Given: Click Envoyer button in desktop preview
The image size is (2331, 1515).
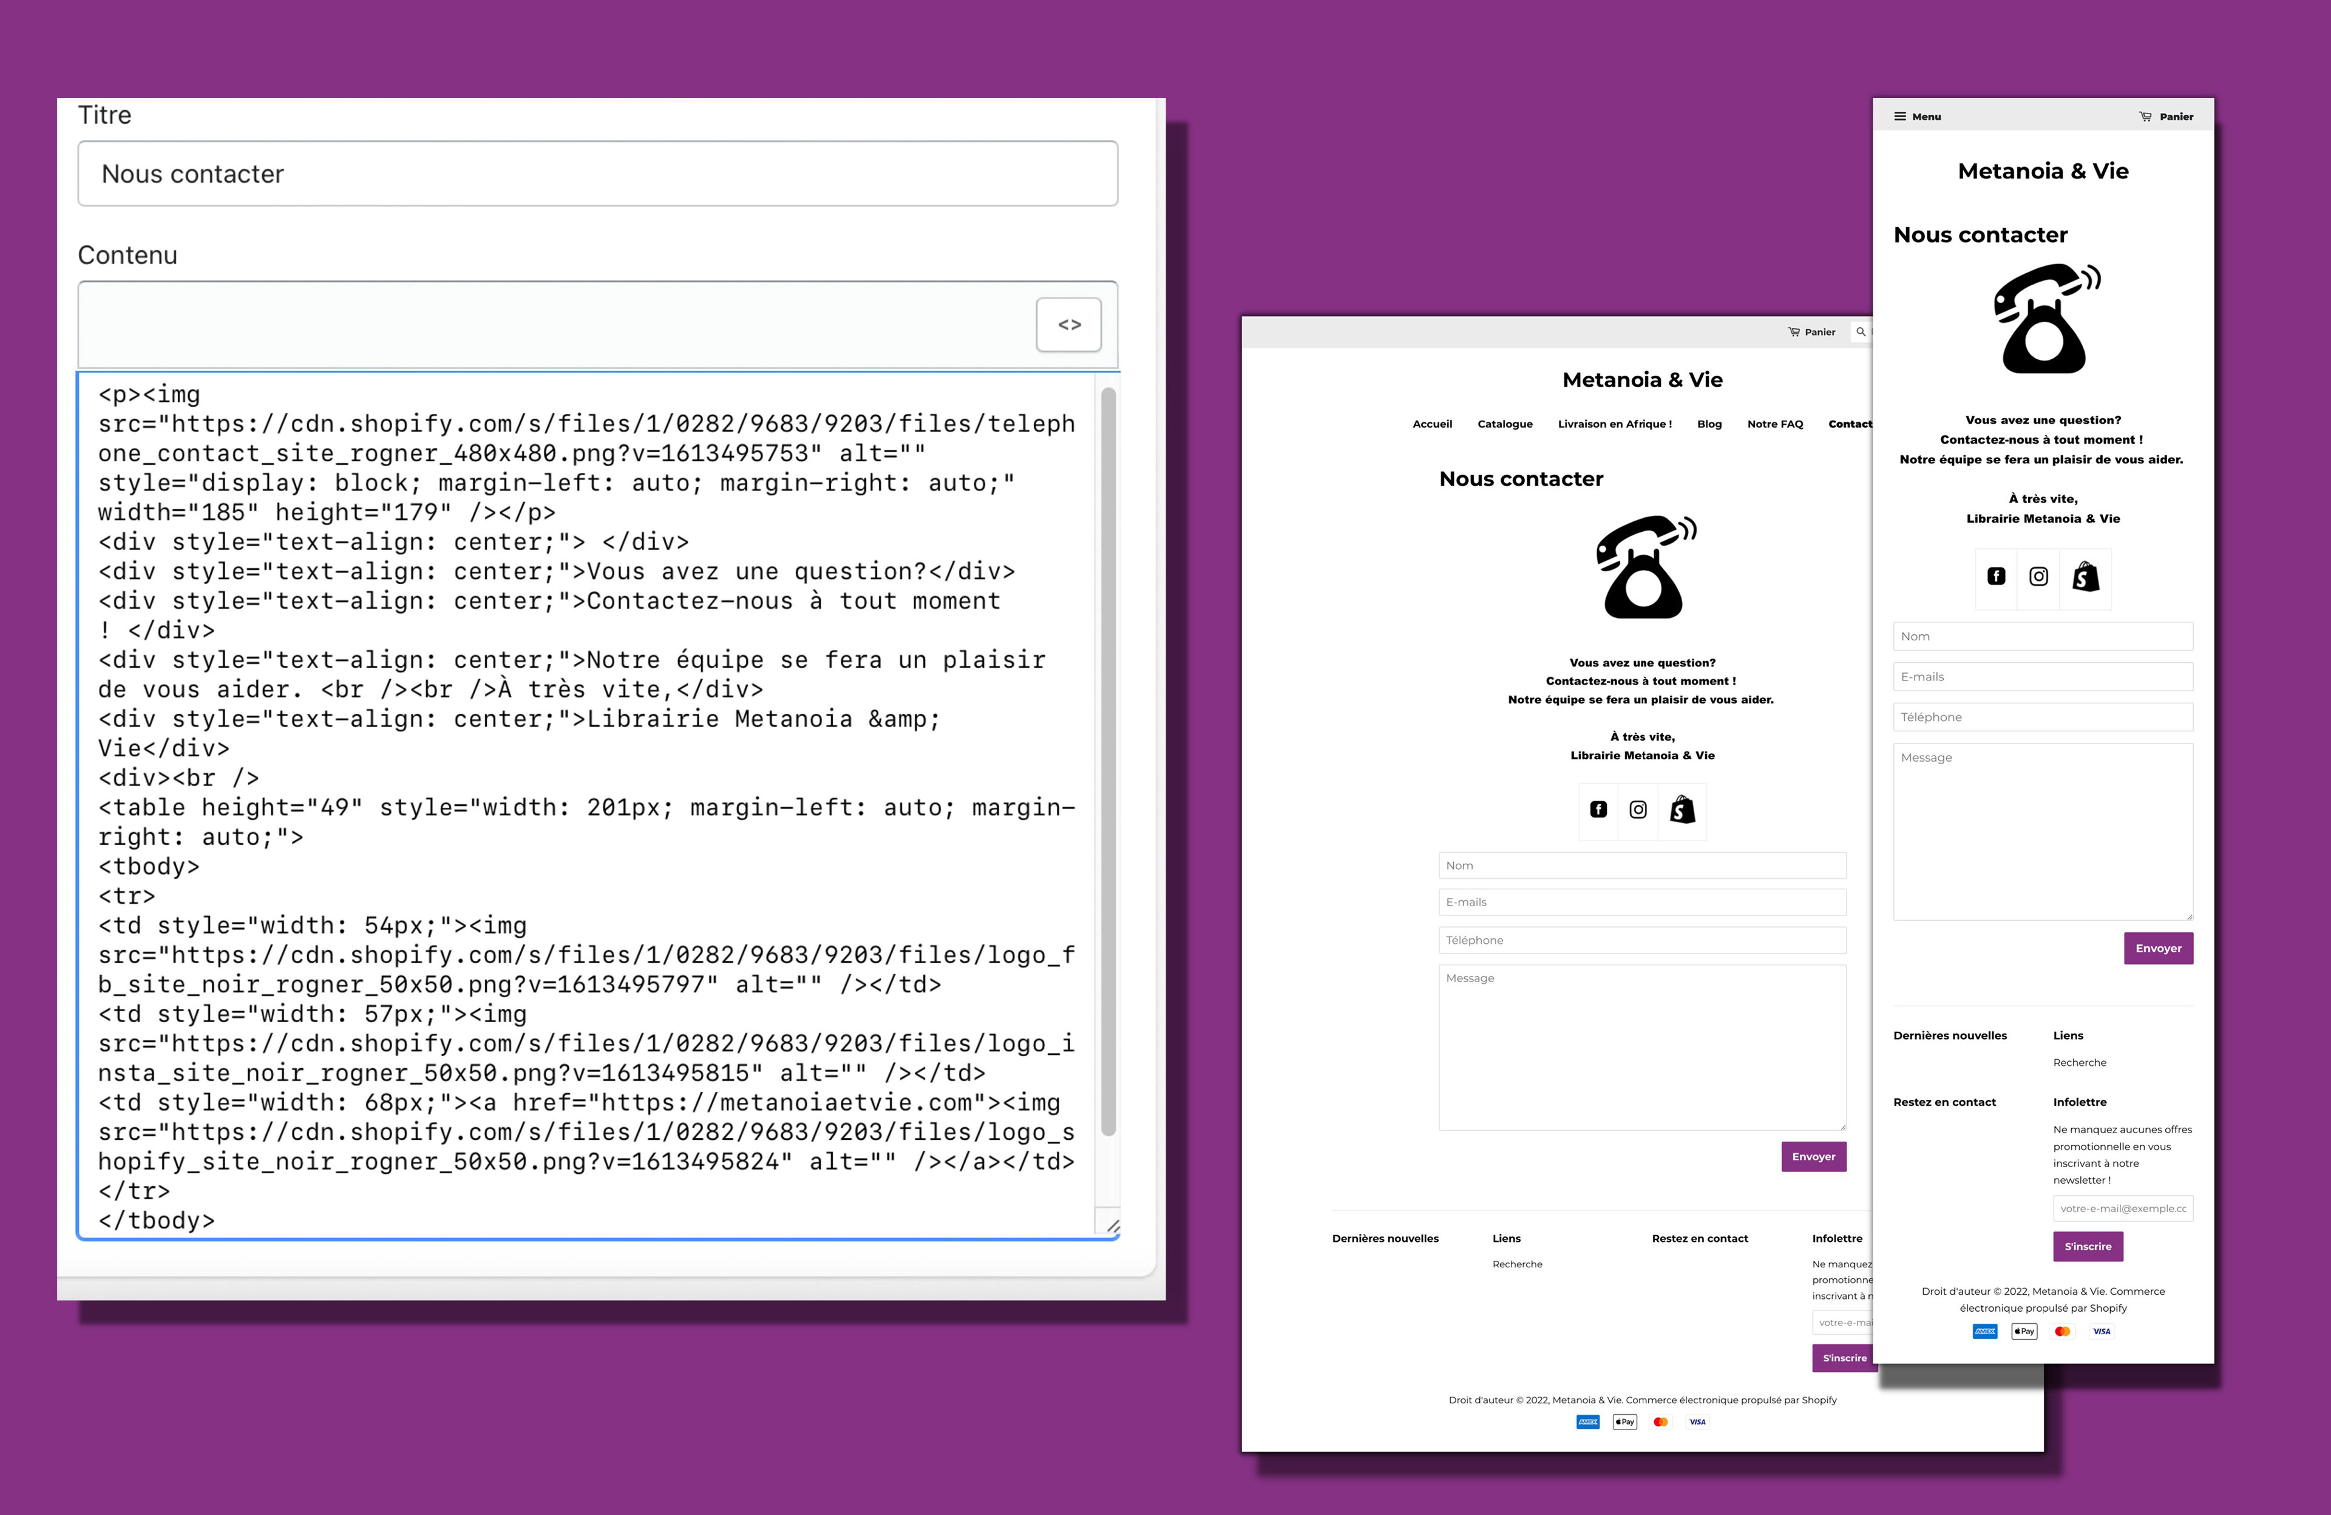Looking at the screenshot, I should 1813,1156.
